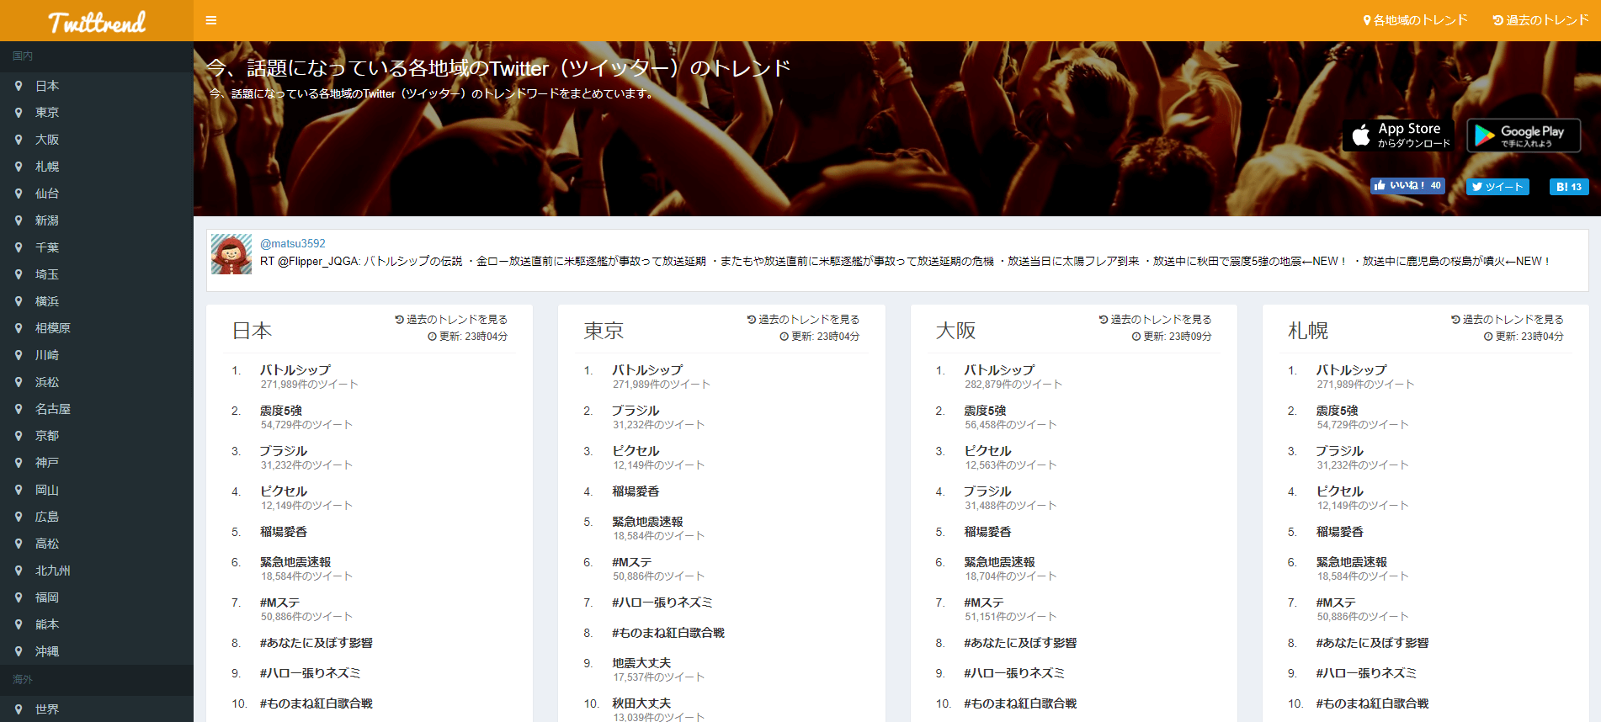Select 福岡 in the left sidebar
This screenshot has width=1601, height=722.
[47, 597]
